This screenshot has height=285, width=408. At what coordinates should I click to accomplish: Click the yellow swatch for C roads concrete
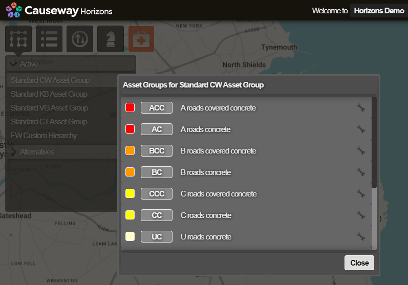pos(130,215)
